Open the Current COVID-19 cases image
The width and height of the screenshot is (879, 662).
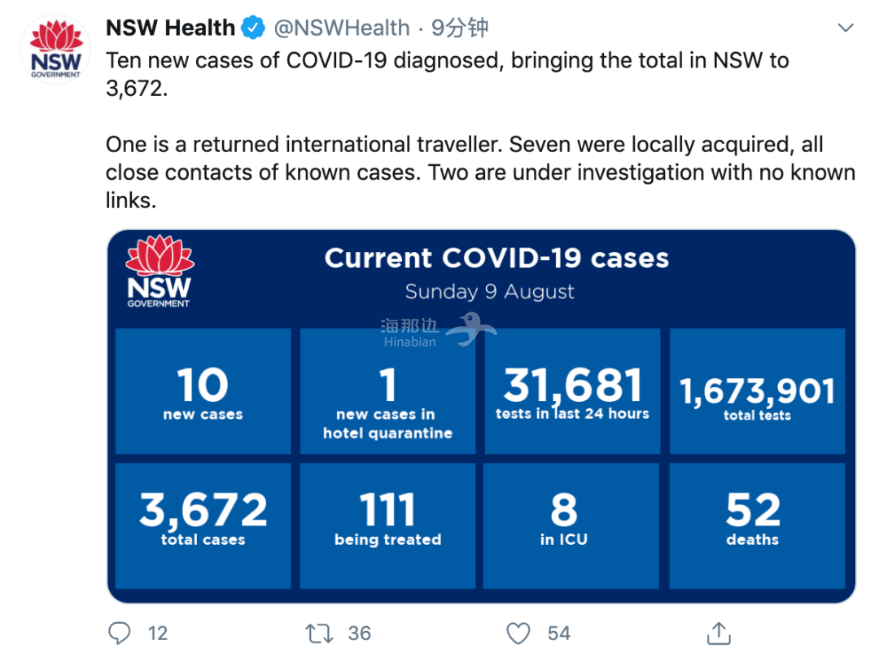pos(481,416)
